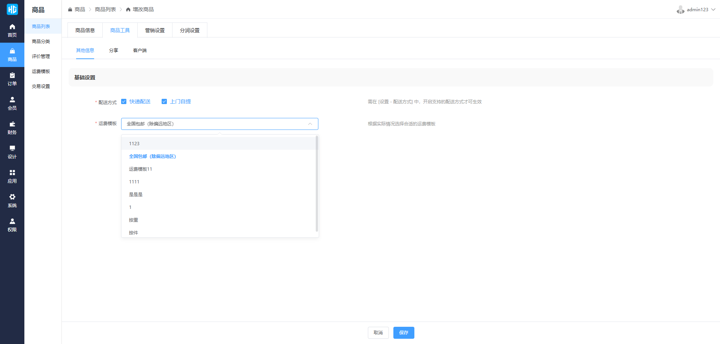Switch to the 营销设置 tab
Screen dimensions: 720x344
tap(155, 30)
